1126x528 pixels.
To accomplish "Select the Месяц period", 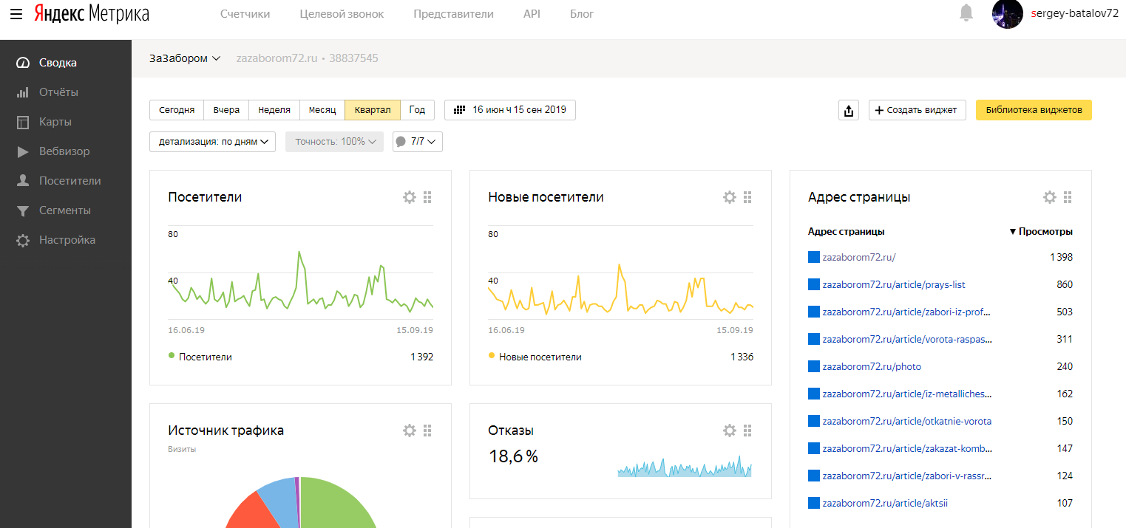I will (322, 110).
